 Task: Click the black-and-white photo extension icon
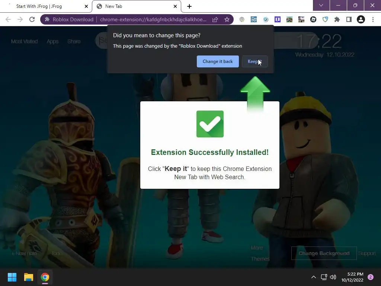301,19
